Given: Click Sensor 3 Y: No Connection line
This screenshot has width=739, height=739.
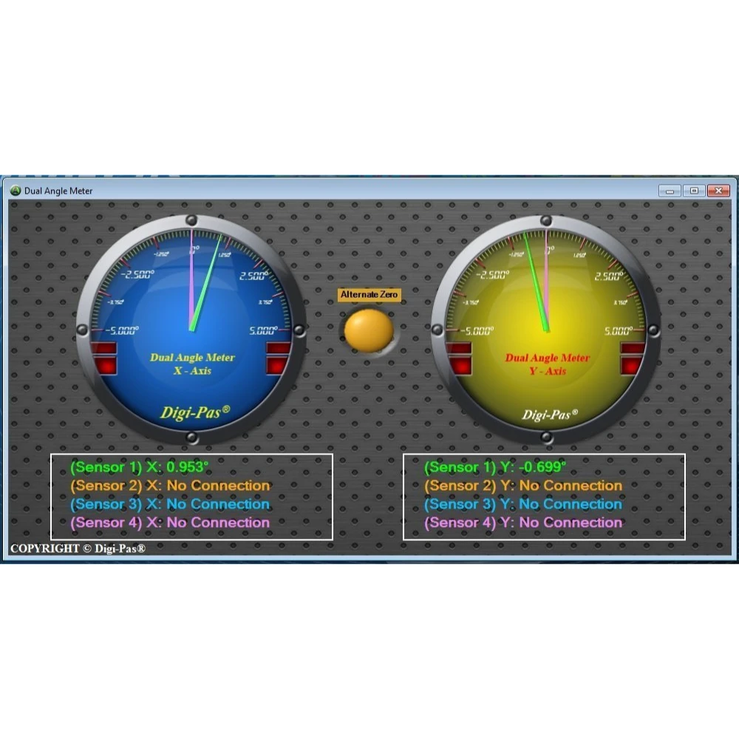Looking at the screenshot, I should coord(523,504).
